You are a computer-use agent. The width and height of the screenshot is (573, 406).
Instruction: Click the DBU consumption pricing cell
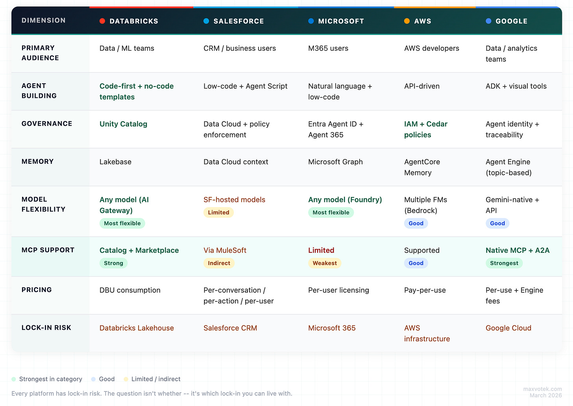pyautogui.click(x=130, y=290)
